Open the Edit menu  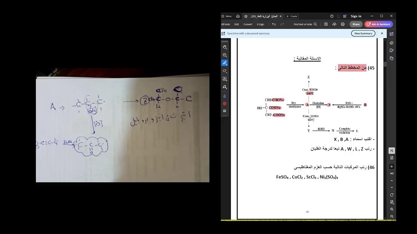tap(237, 24)
